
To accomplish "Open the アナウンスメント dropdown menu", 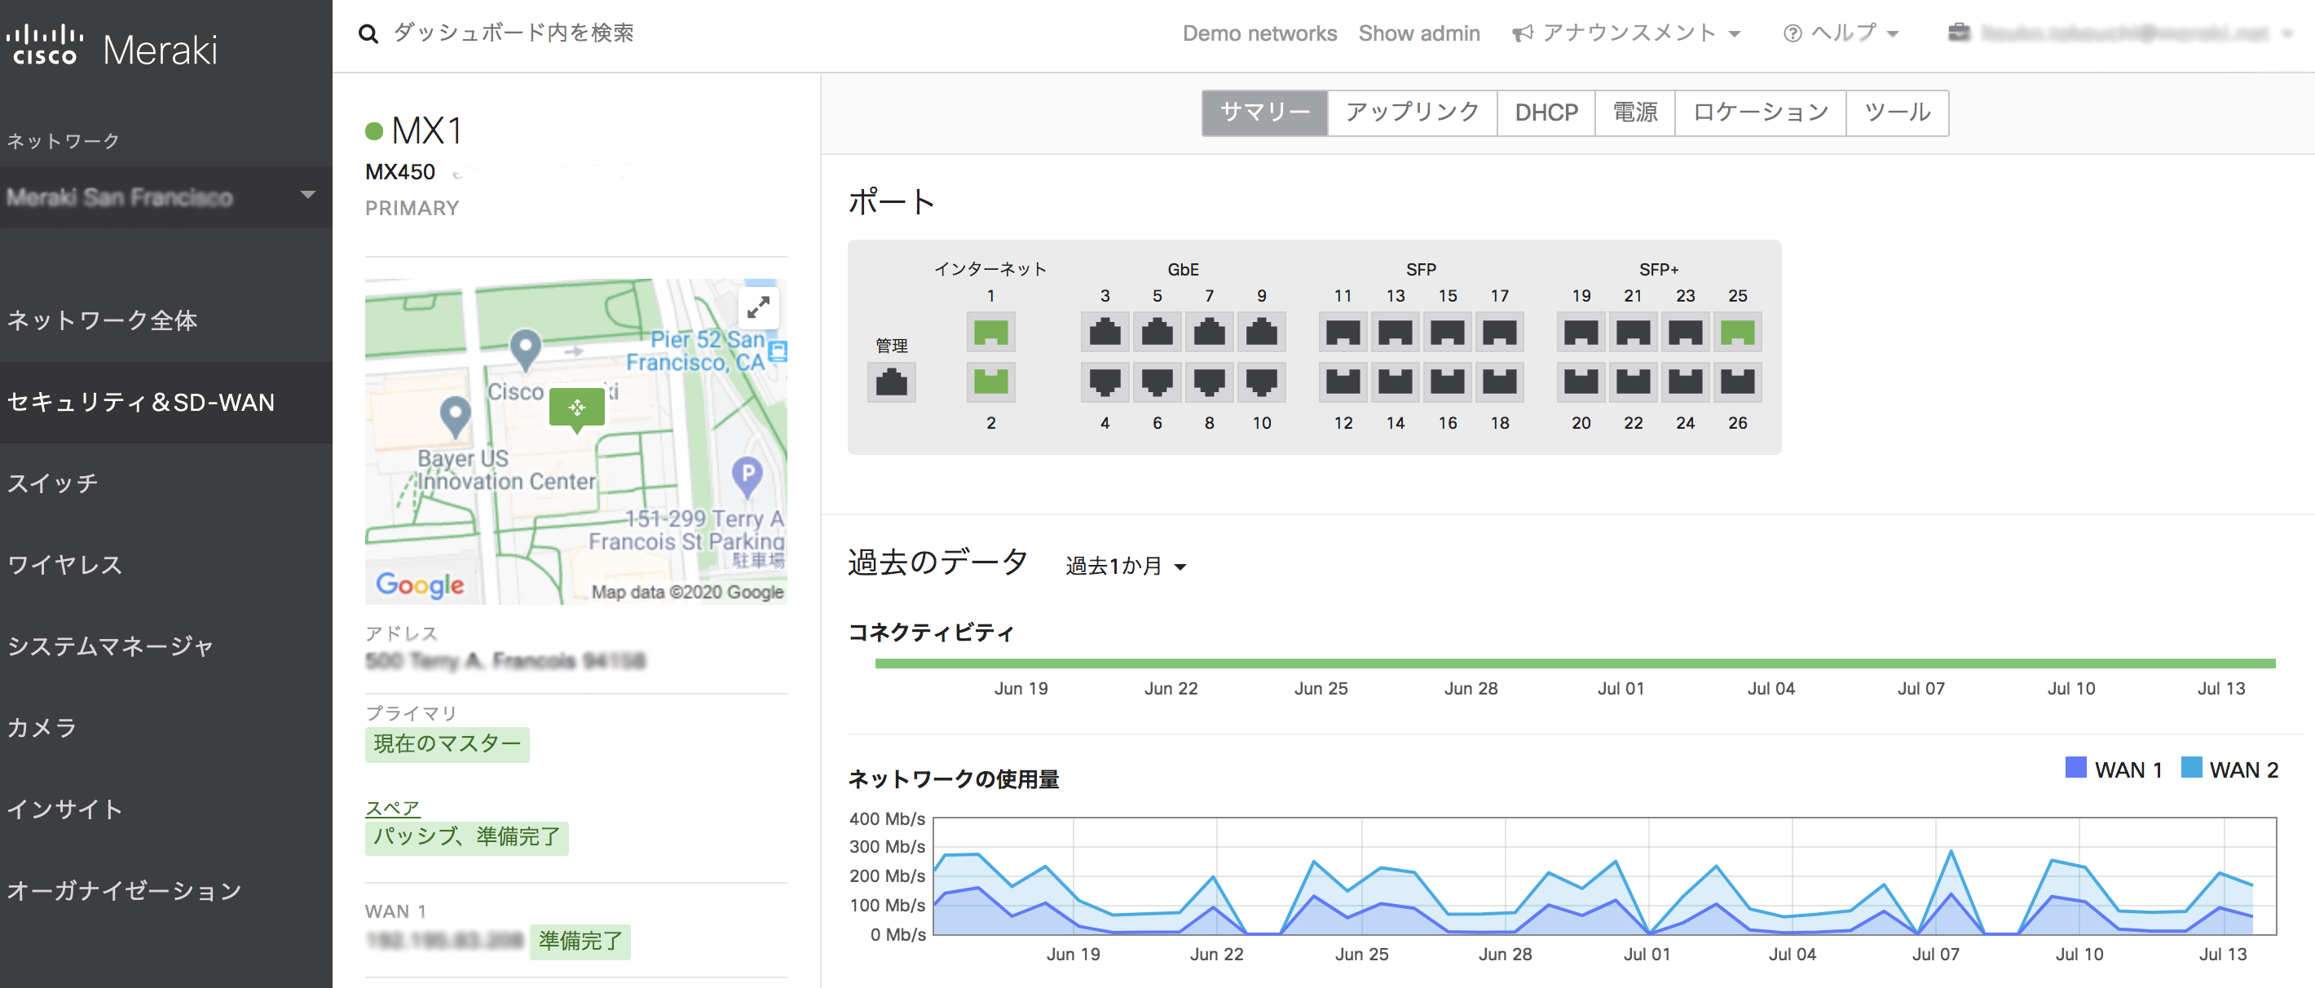I will pos(1626,33).
